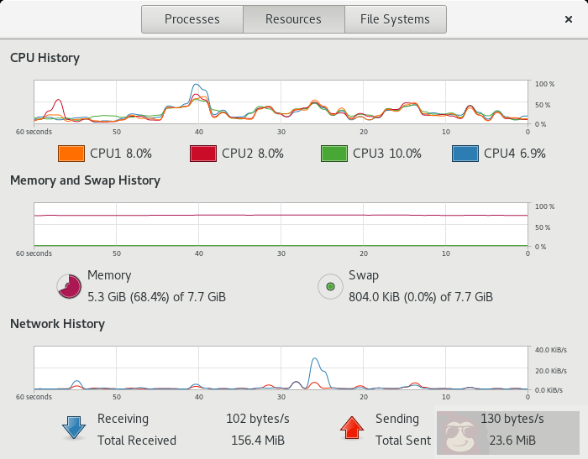Switch to the Processes tab

tap(192, 19)
